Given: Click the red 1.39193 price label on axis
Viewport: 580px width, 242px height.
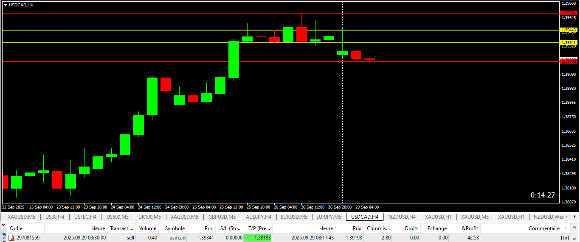Looking at the screenshot, I should 569,61.
